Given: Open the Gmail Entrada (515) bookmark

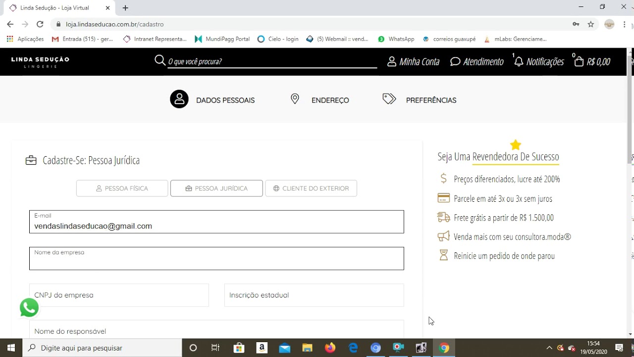Looking at the screenshot, I should 83,39.
